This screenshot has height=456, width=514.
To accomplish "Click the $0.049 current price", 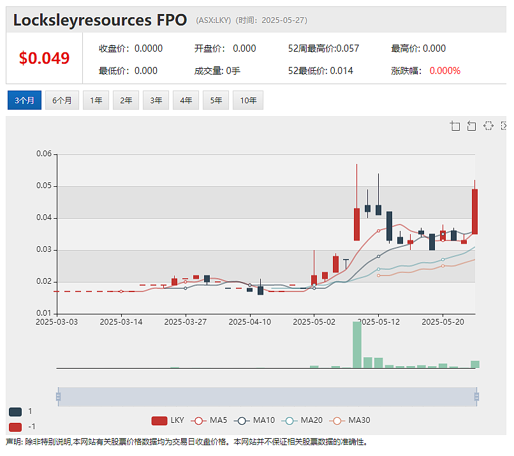I will pos(44,58).
